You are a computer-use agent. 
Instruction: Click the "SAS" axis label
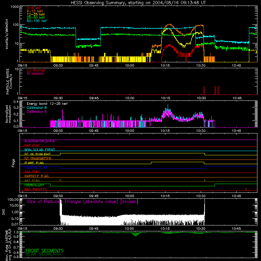point(3,212)
